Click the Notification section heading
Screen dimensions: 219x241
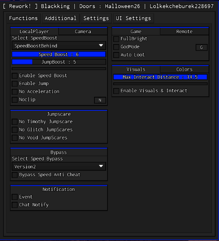[x=58, y=189]
